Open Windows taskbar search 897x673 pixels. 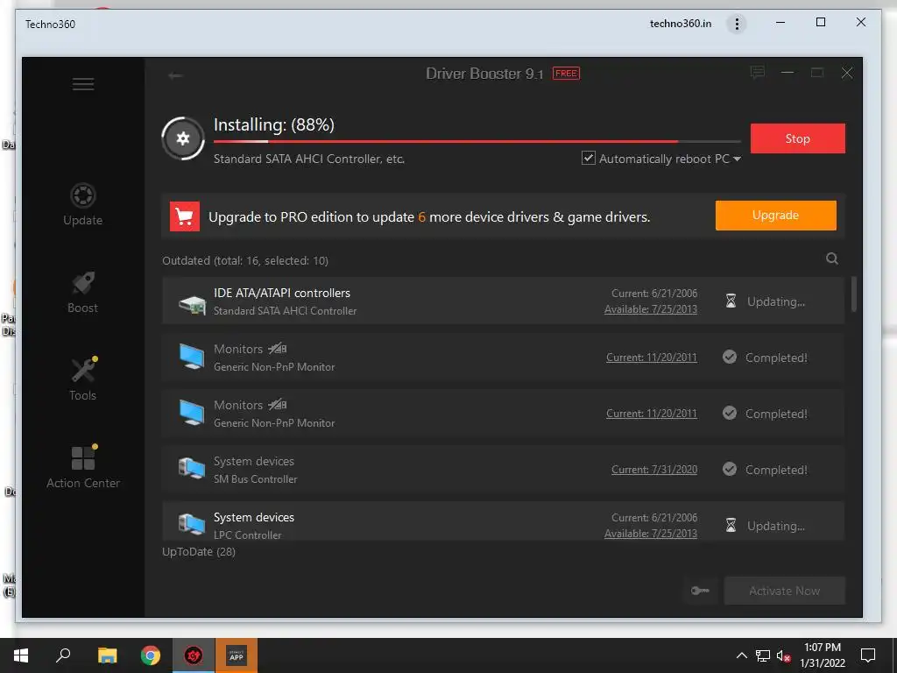click(x=63, y=655)
